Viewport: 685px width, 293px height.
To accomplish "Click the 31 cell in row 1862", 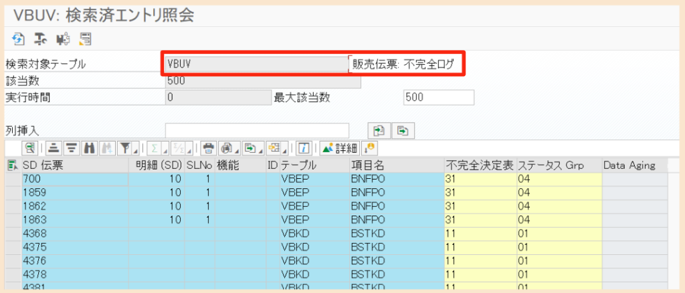I will (x=480, y=206).
